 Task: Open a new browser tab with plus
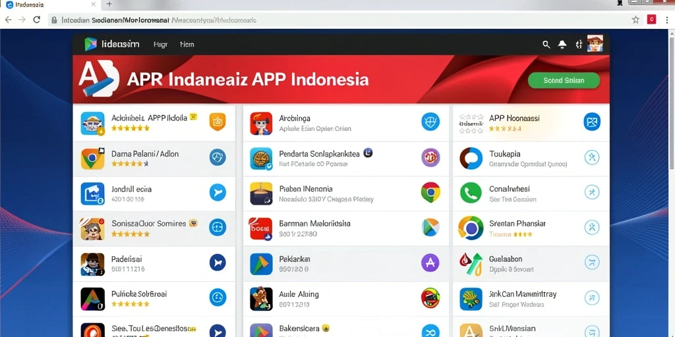(x=109, y=5)
